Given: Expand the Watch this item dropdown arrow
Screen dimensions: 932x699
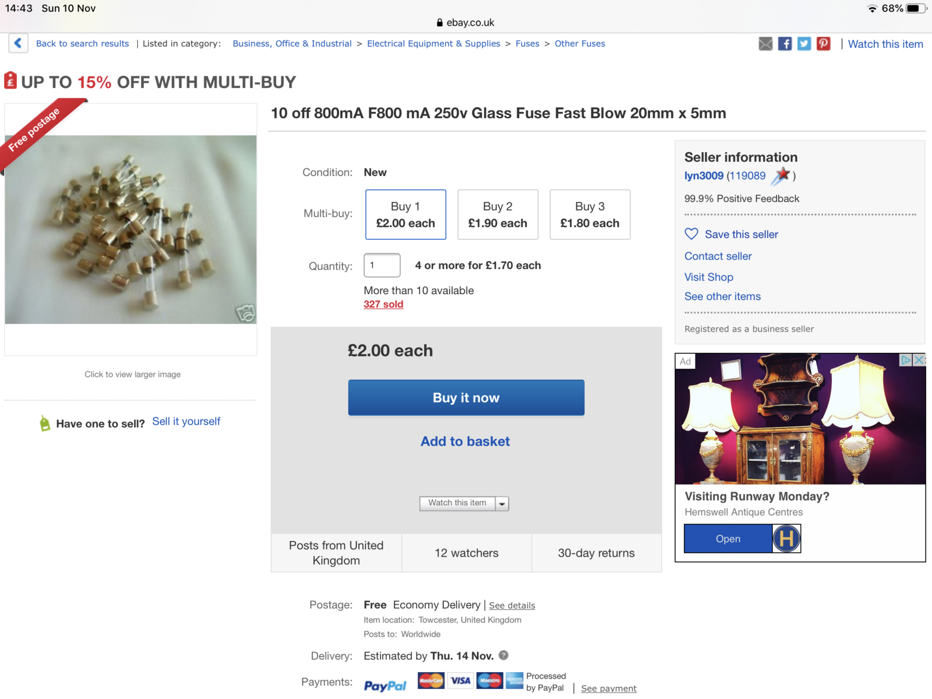Looking at the screenshot, I should pos(502,503).
